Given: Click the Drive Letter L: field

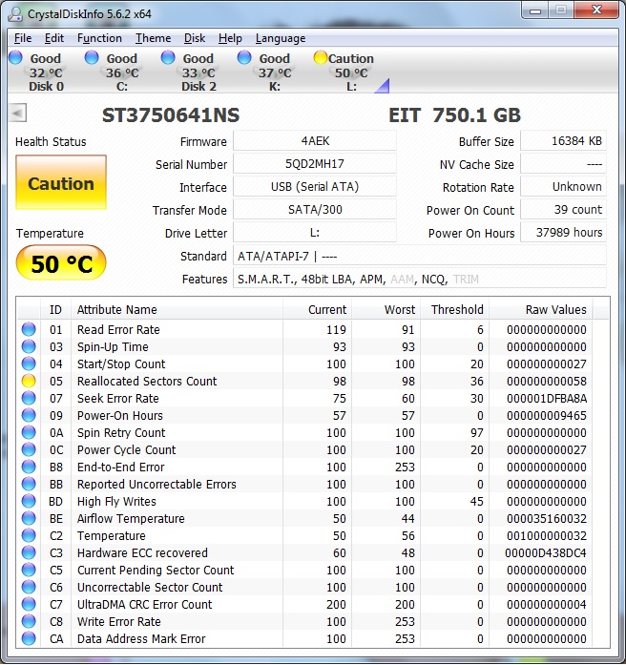Looking at the screenshot, I should [x=315, y=233].
